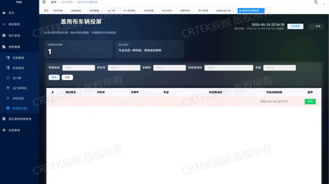Expand the 系统管理 menu chevron
The width and height of the screenshot is (329, 184).
(x=34, y=130)
